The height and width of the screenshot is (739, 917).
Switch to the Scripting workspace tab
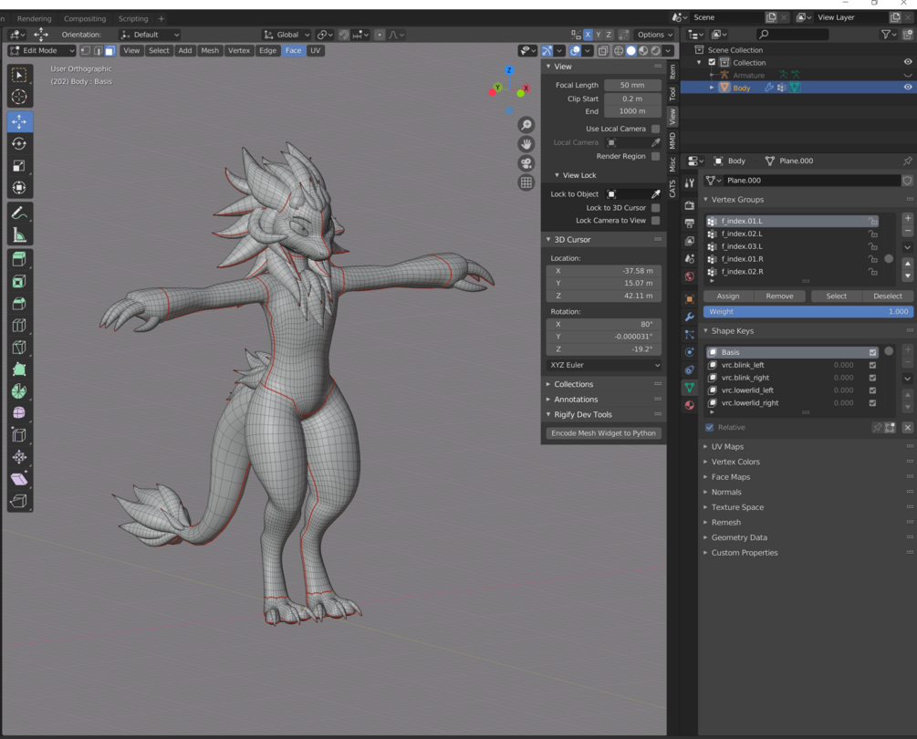pos(133,19)
